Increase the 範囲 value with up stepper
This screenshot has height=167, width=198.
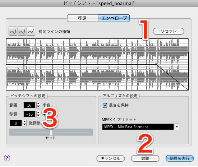point(38,104)
